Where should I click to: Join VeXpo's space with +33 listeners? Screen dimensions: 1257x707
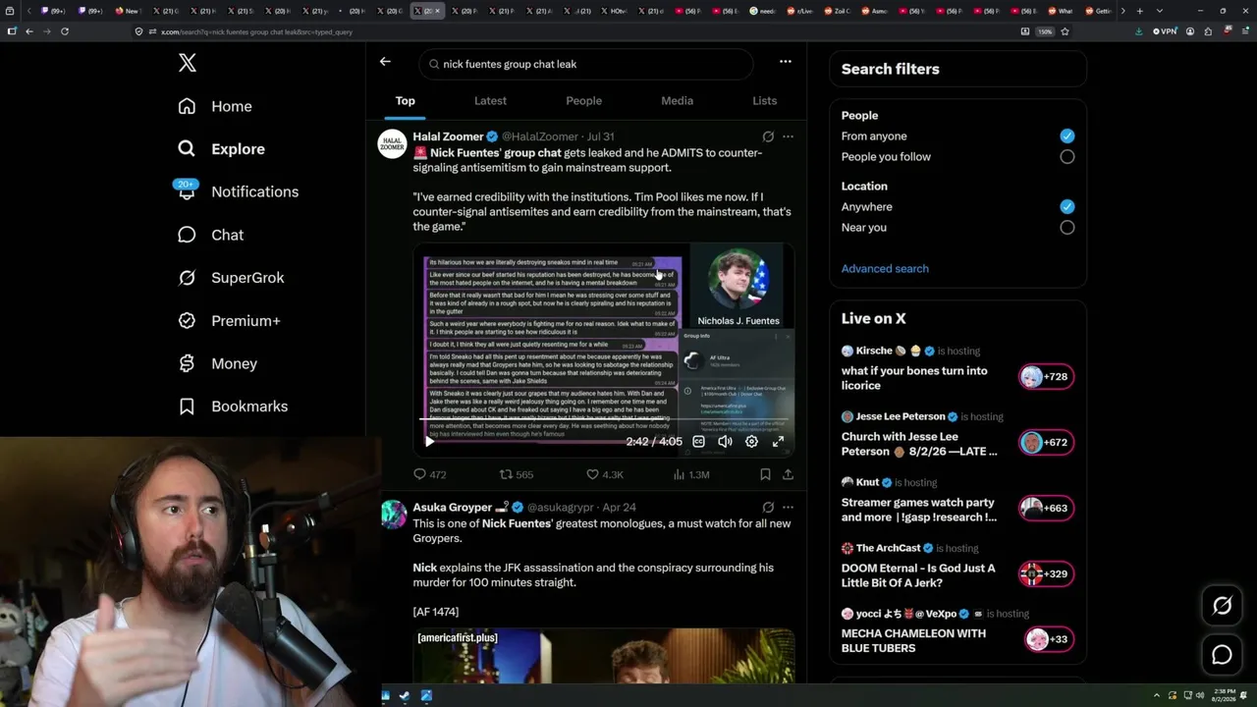pos(1049,640)
